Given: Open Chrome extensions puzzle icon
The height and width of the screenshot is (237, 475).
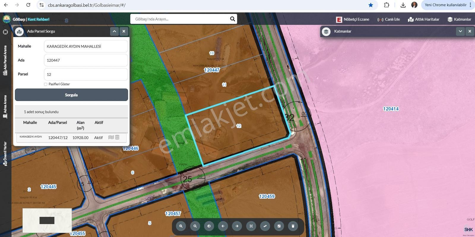Looking at the screenshot, I should point(387,5).
